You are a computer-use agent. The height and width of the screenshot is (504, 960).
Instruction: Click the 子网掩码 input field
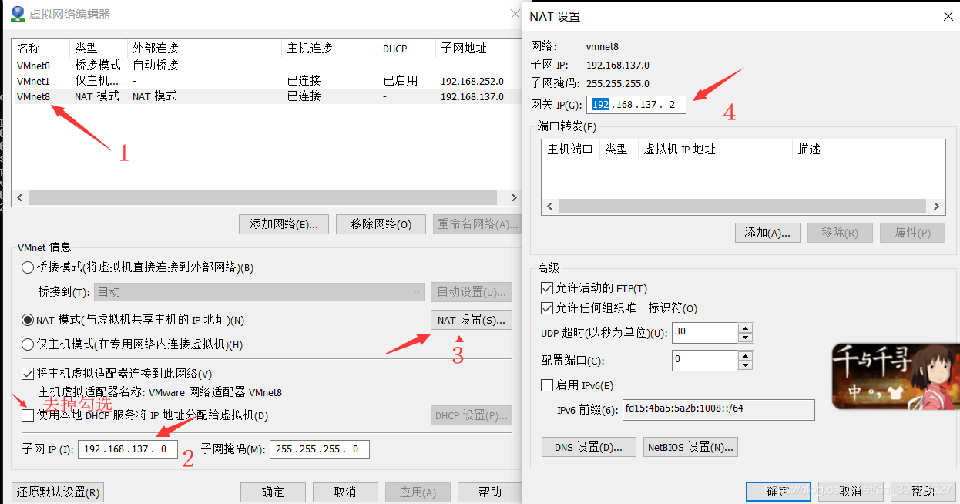click(320, 449)
